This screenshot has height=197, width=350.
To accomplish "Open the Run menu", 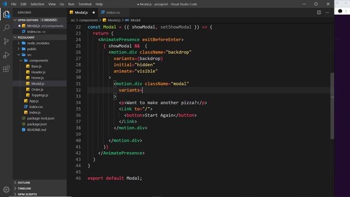I will pos(71,4).
